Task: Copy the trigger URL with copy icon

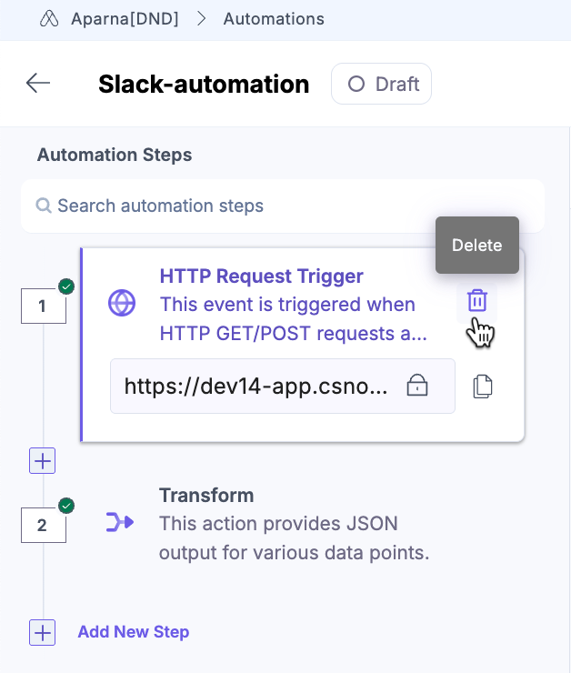Action: pos(483,387)
